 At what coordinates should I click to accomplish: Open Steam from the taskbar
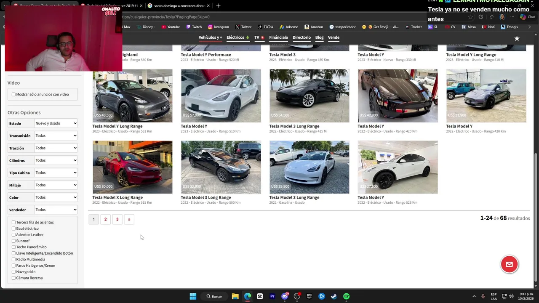tap(334, 296)
